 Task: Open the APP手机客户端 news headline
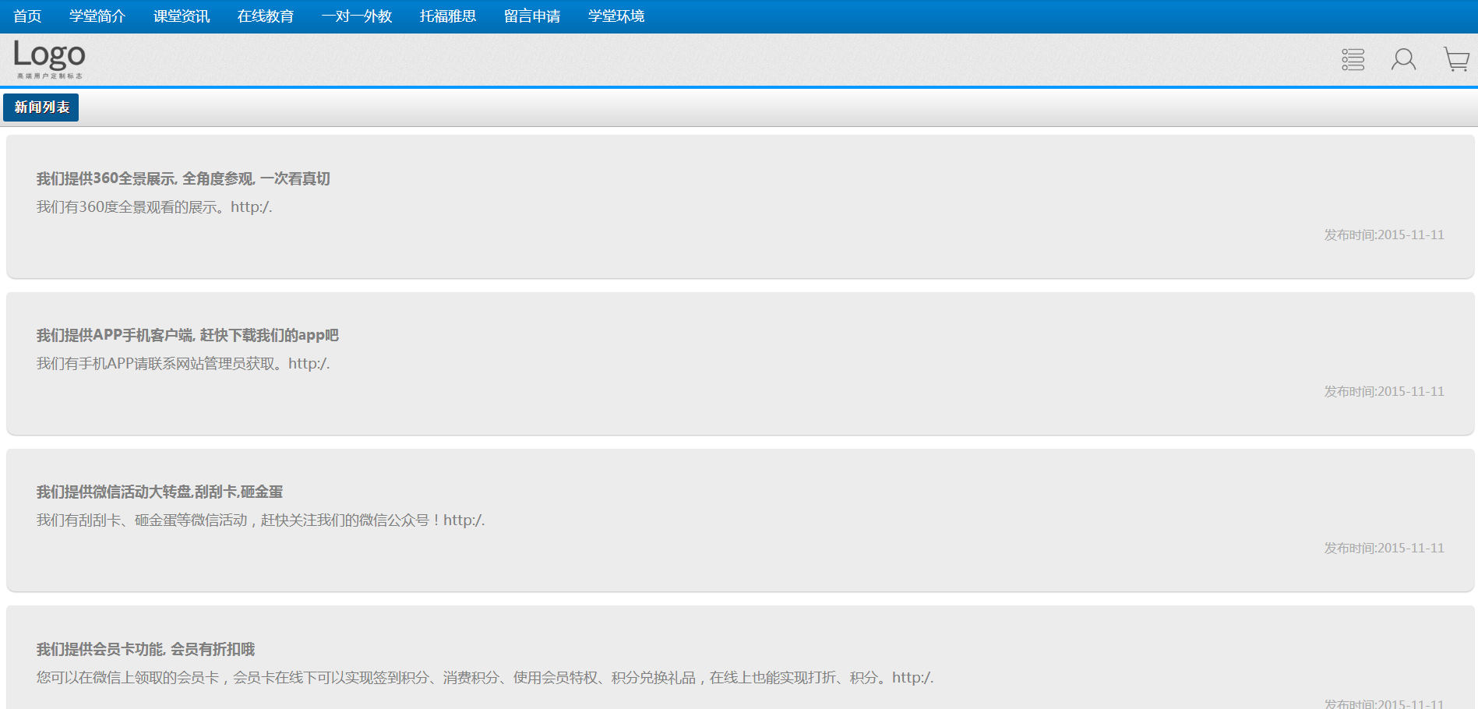coord(187,336)
